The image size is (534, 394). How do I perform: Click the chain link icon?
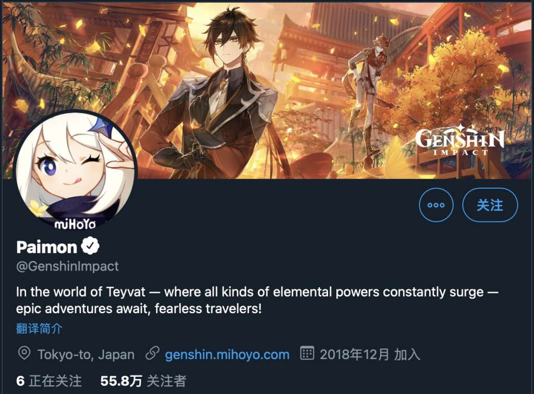point(153,353)
